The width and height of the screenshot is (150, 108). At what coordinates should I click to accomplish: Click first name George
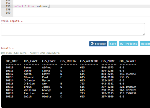click(47, 90)
